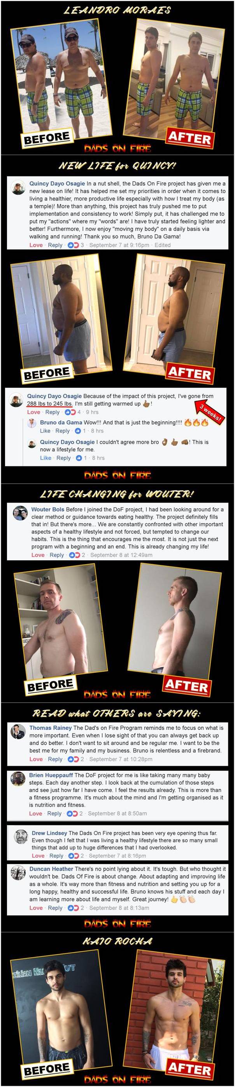Click Quincy Dayo Osagie's profile avatar in top testimonial
Image resolution: width=235 pixels, height=1087 pixels.
click(x=19, y=188)
